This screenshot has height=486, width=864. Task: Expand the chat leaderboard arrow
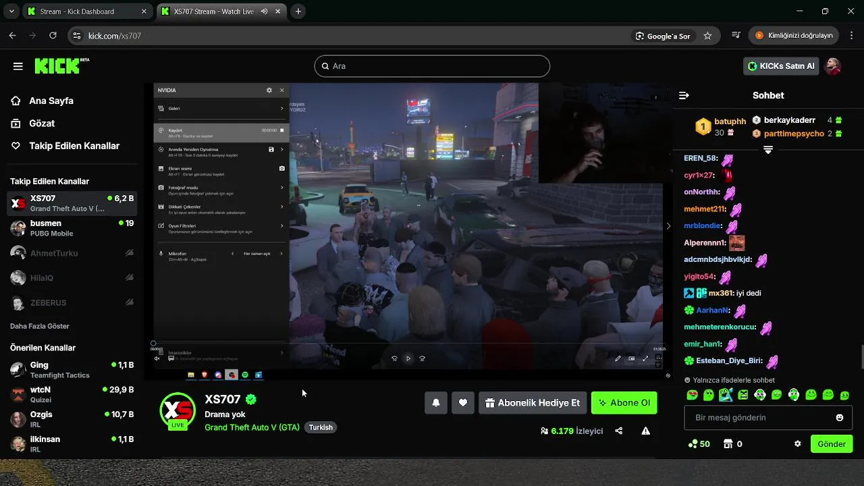coord(768,150)
